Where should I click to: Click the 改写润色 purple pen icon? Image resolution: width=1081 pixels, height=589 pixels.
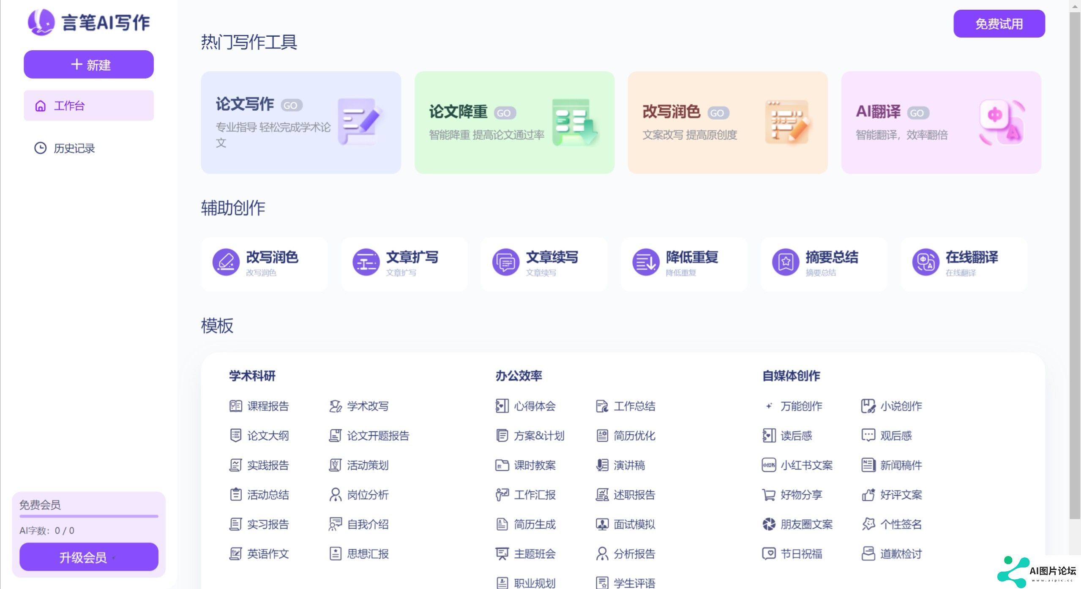pos(226,262)
